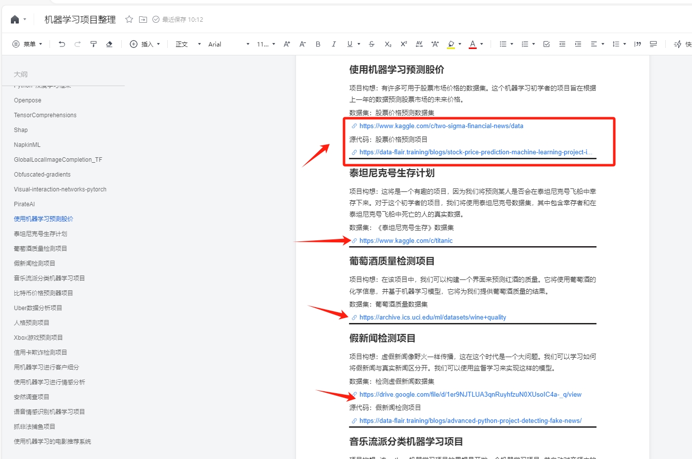This screenshot has height=459, width=692.
Task: Open the 插入 insert menu
Action: tap(145, 44)
